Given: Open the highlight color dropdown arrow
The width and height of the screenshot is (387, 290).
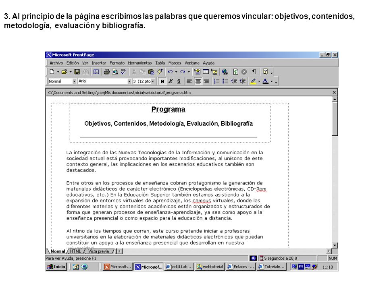Looking at the screenshot, I should (x=259, y=81).
